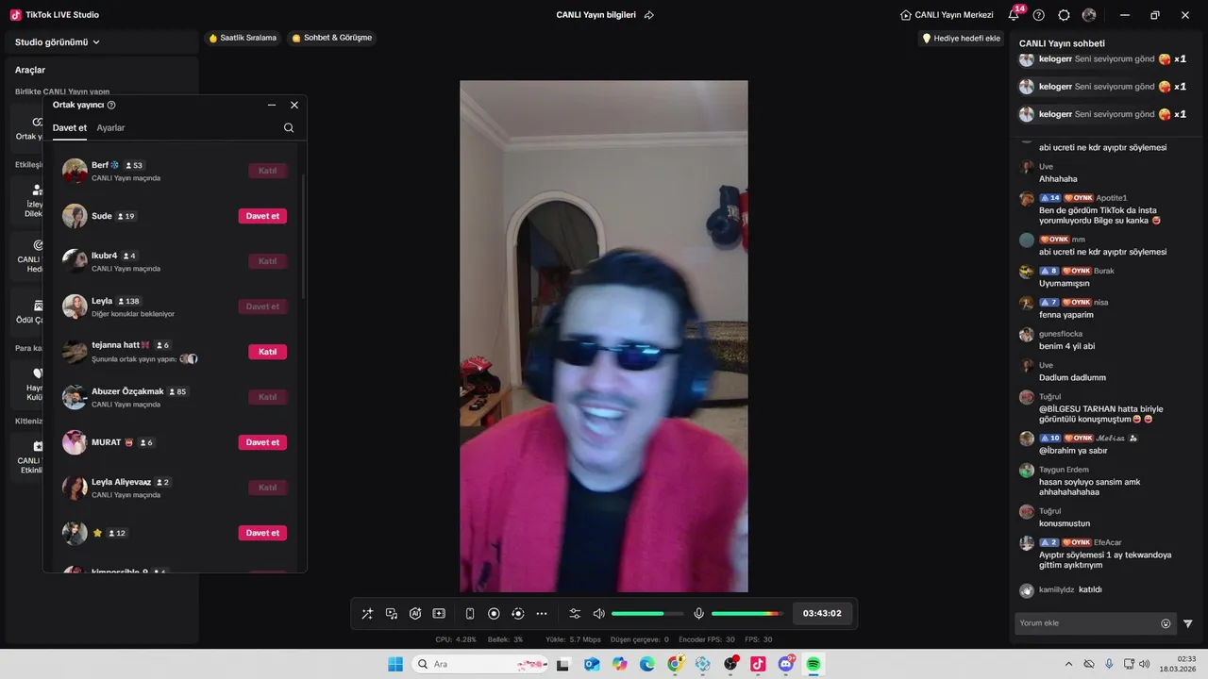Invite the star-named user with Davet et
This screenshot has width=1208, height=679.
262,533
